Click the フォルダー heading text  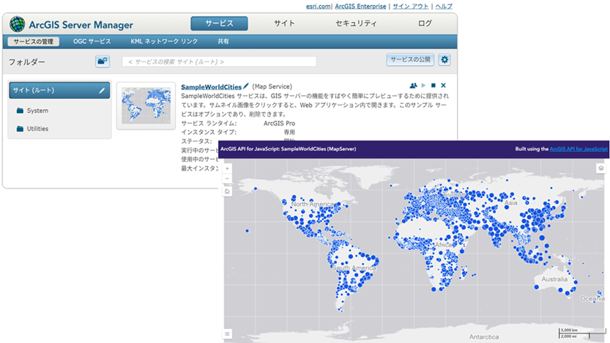(x=27, y=62)
